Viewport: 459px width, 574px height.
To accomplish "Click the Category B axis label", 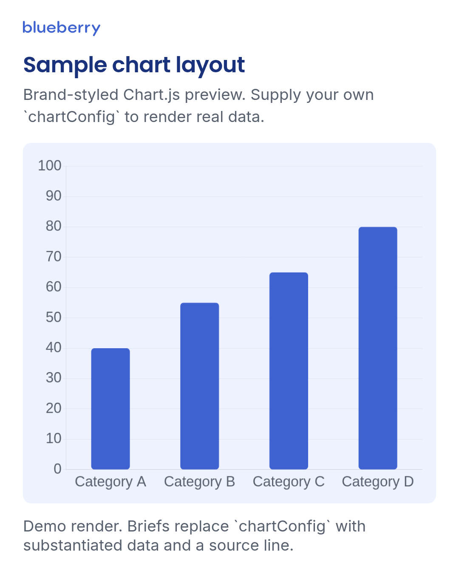I will click(x=200, y=482).
